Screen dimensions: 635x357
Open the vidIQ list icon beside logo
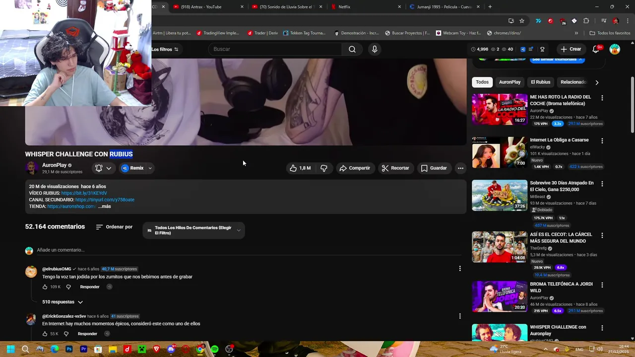pyautogui.click(x=531, y=49)
